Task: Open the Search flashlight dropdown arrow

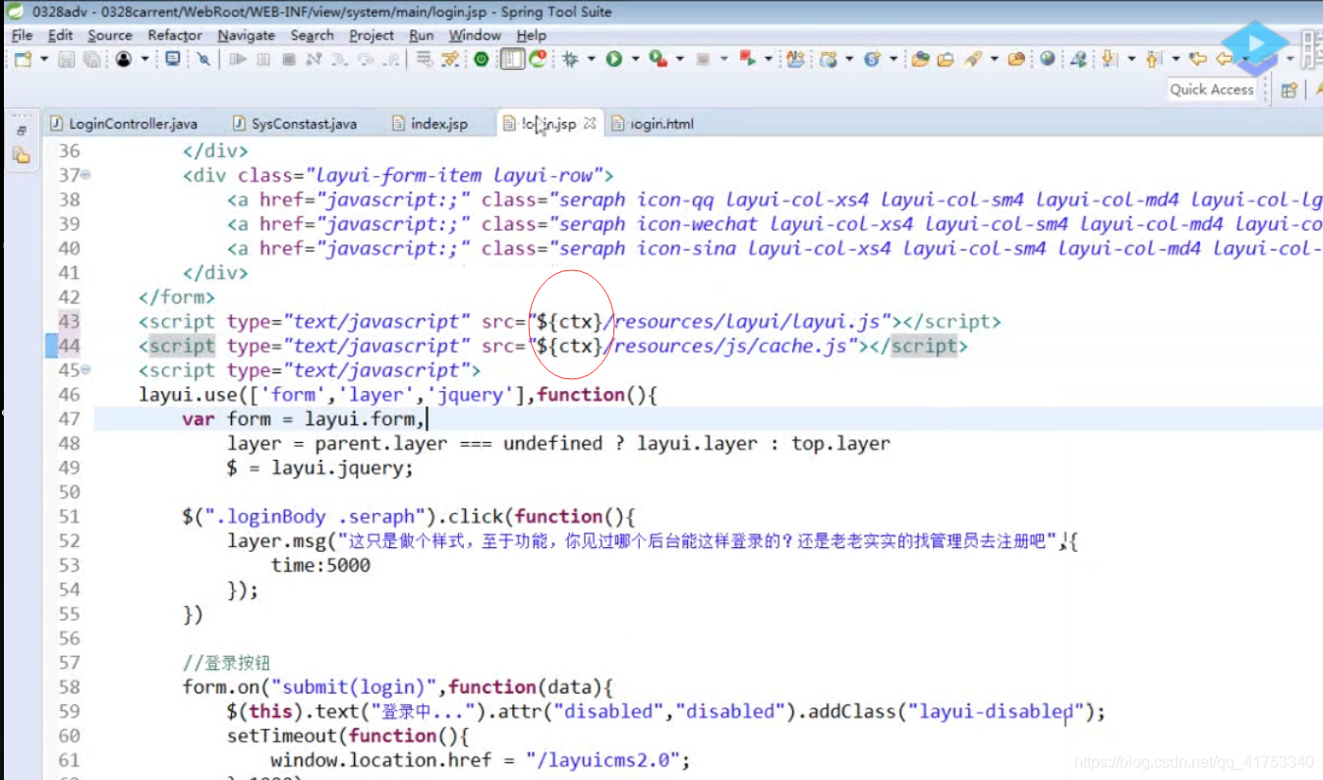Action: pos(995,59)
